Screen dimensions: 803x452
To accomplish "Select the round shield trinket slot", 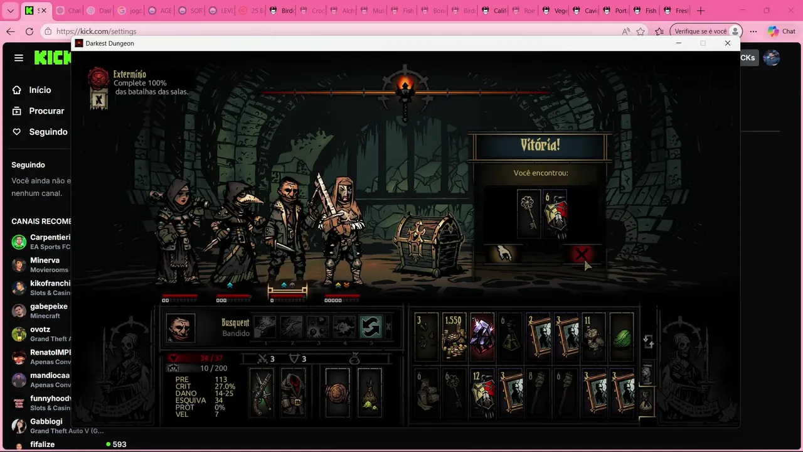I will click(337, 393).
